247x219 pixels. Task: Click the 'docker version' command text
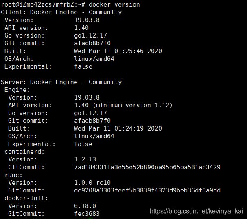tap(114, 4)
